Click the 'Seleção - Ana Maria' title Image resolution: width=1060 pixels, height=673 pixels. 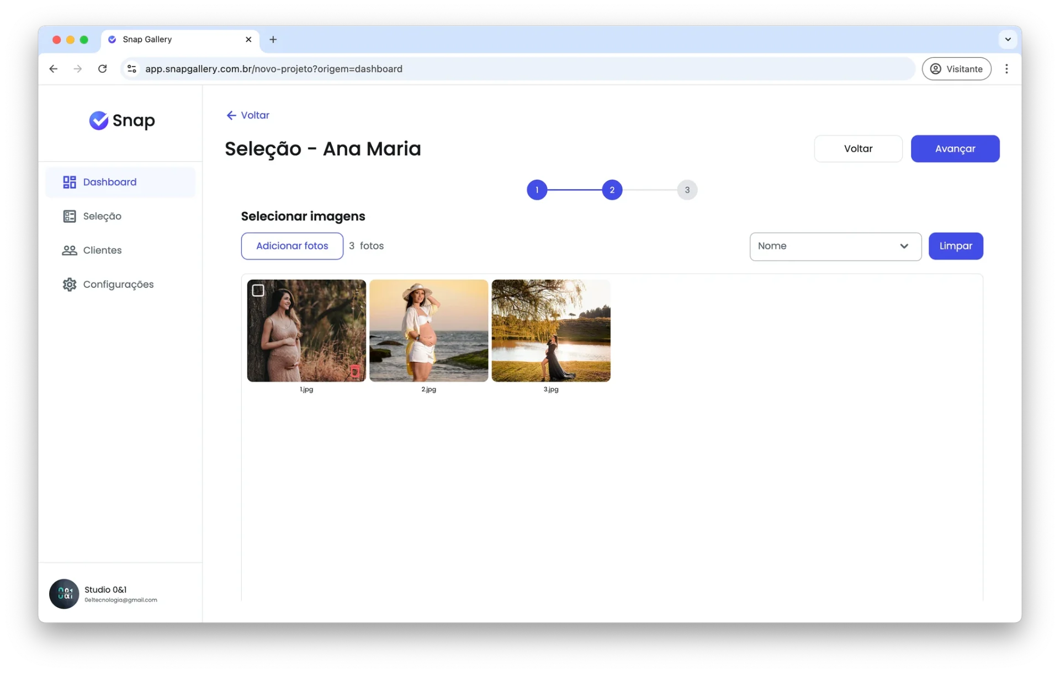click(x=323, y=149)
